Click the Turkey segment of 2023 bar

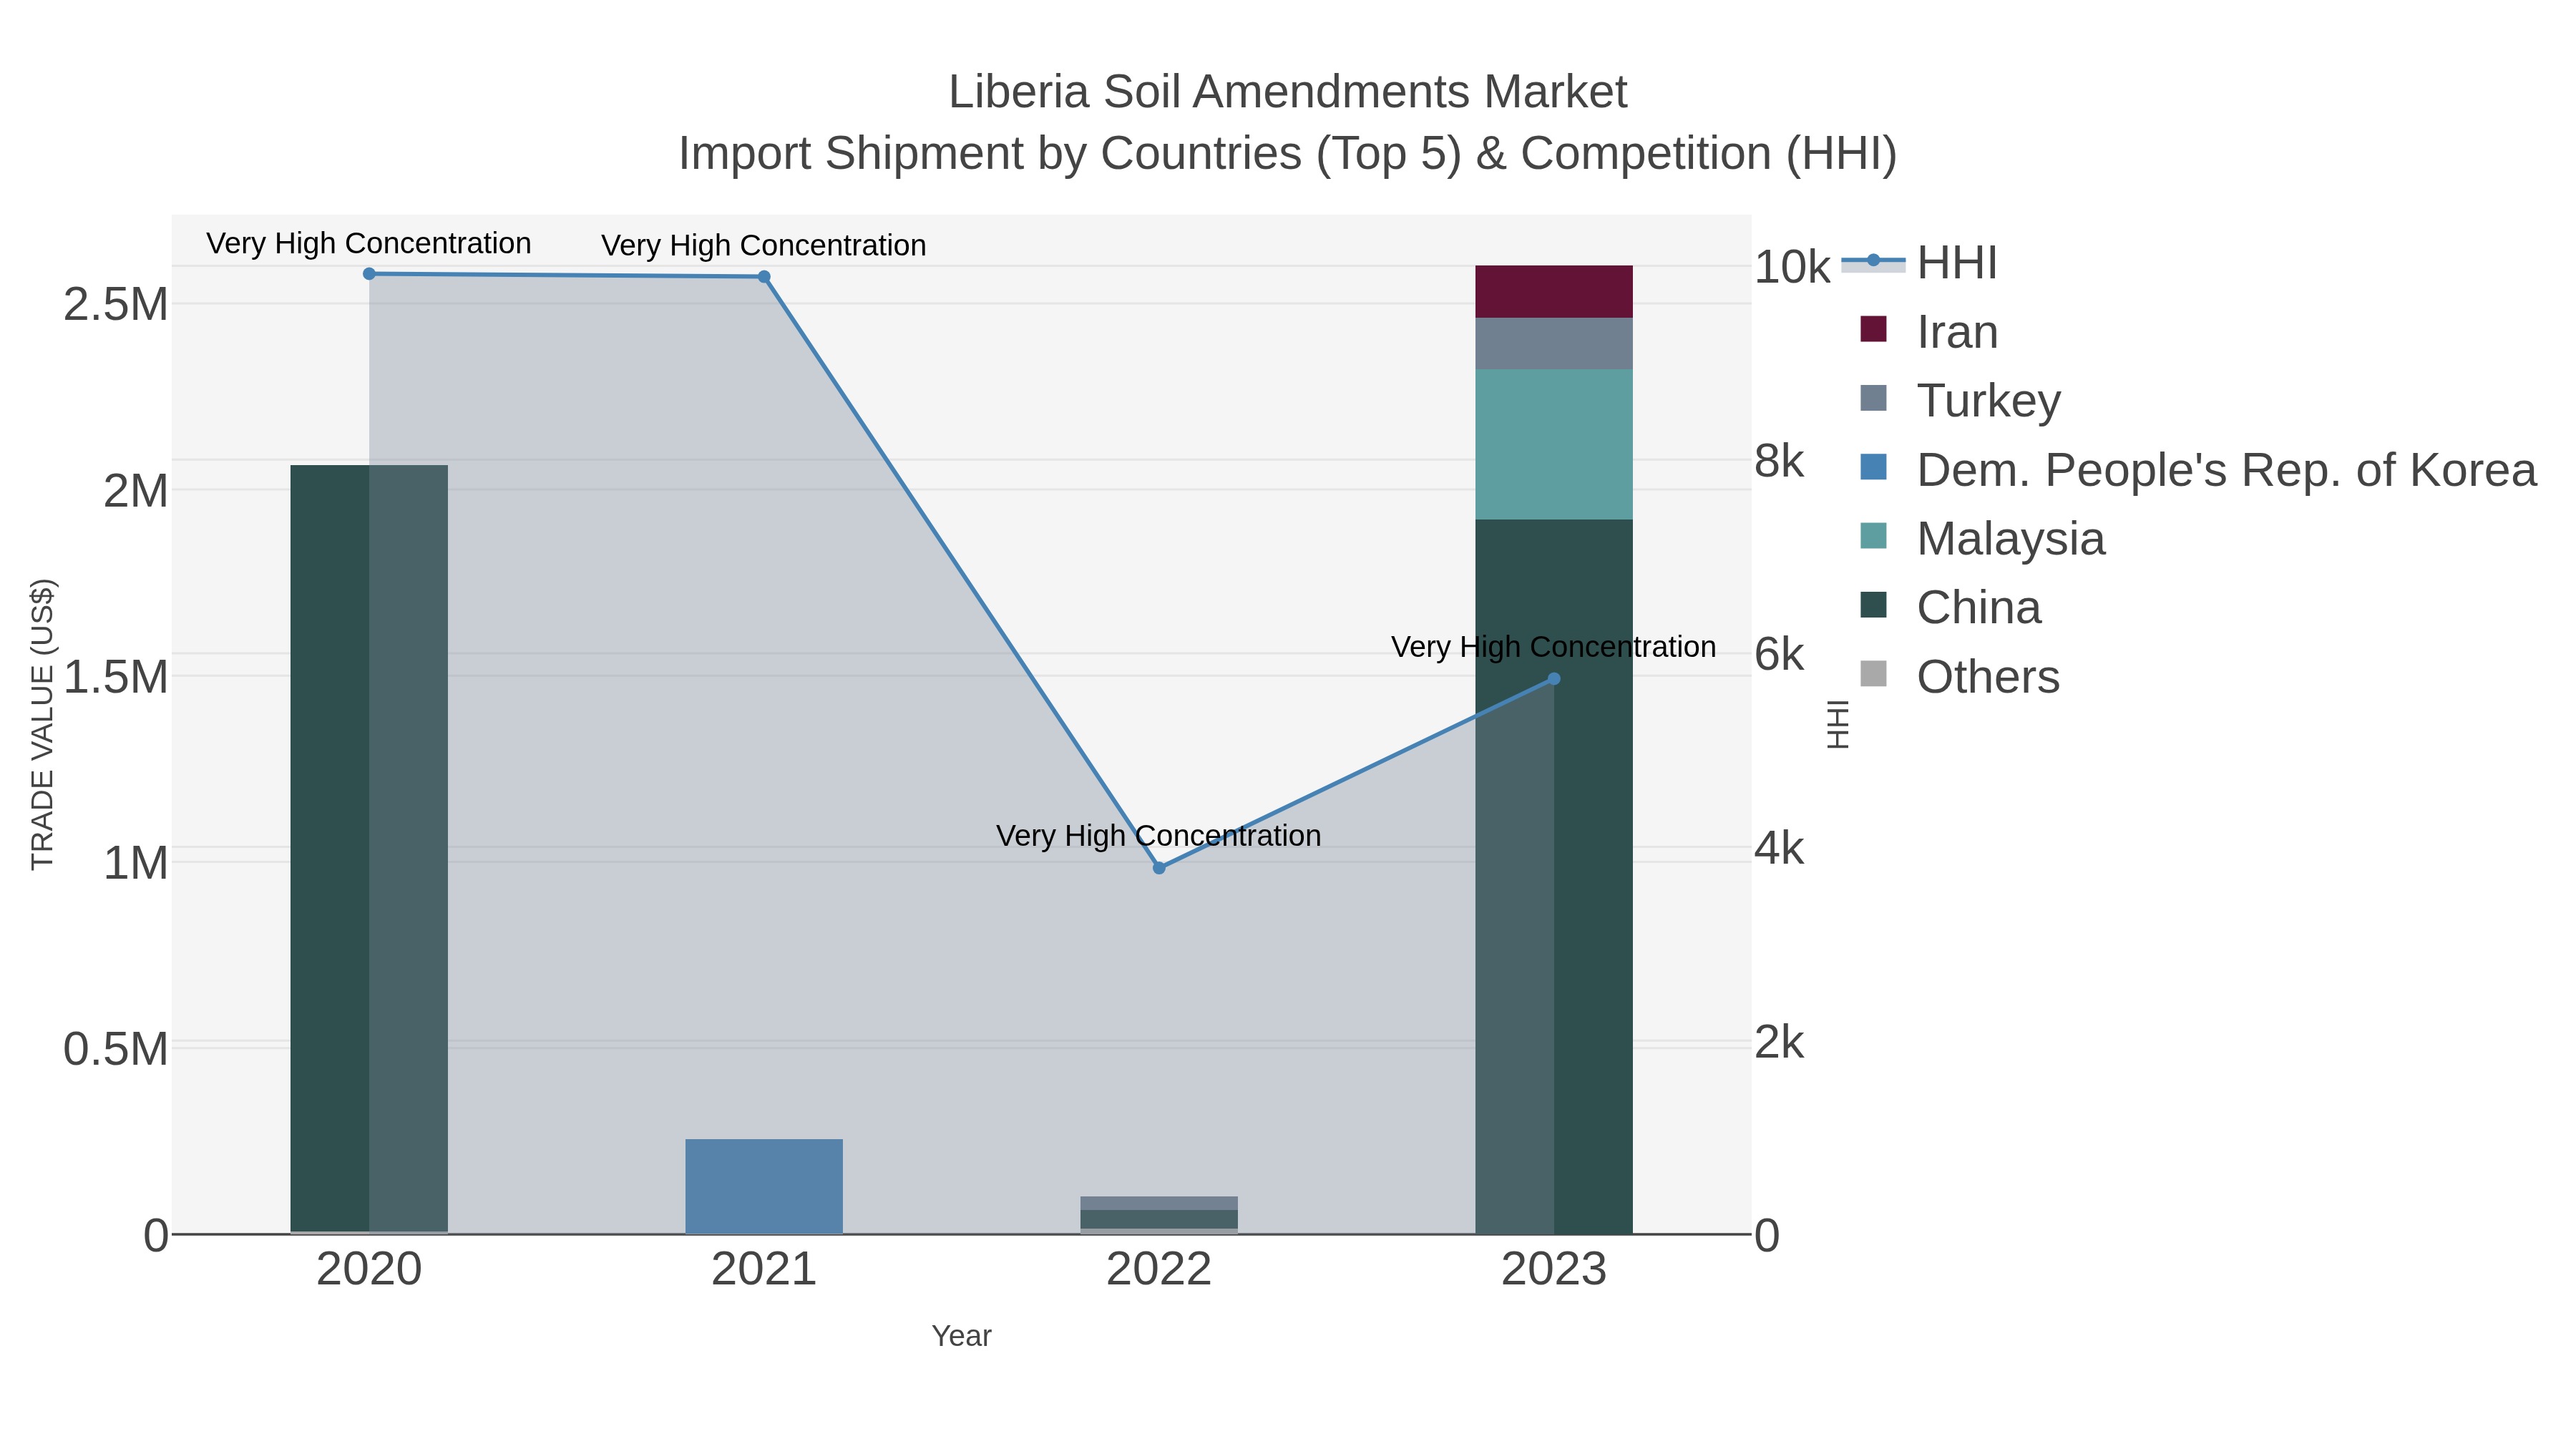(x=1554, y=344)
